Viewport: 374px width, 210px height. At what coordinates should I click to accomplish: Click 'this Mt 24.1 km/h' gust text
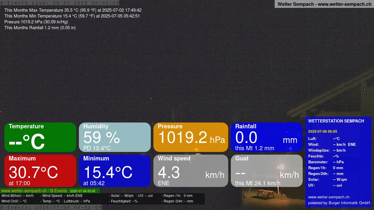(x=258, y=183)
